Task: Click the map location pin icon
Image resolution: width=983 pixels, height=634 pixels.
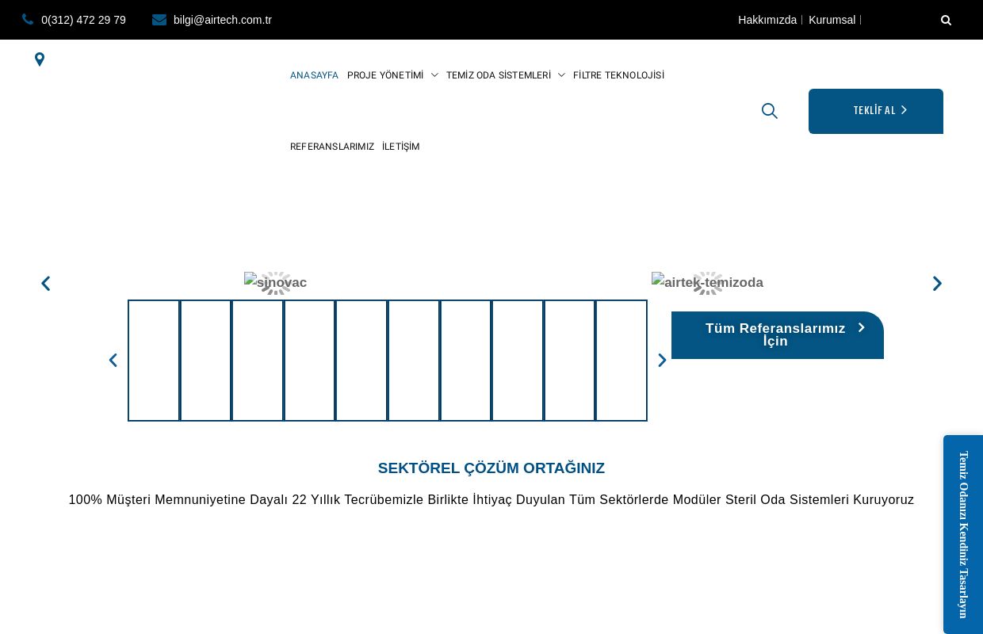Action: coord(40,59)
